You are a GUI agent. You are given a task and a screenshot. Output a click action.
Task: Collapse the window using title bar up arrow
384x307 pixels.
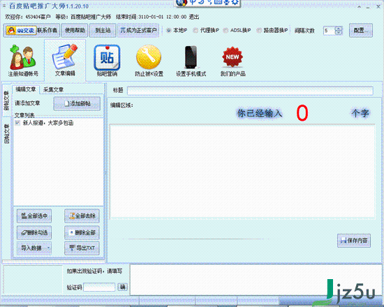(359, 6)
